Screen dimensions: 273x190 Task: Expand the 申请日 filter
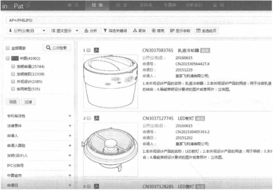(70, 185)
